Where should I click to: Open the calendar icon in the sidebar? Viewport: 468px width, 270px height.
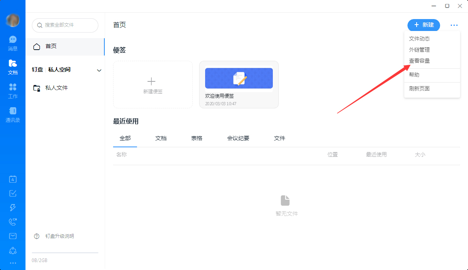[12, 179]
